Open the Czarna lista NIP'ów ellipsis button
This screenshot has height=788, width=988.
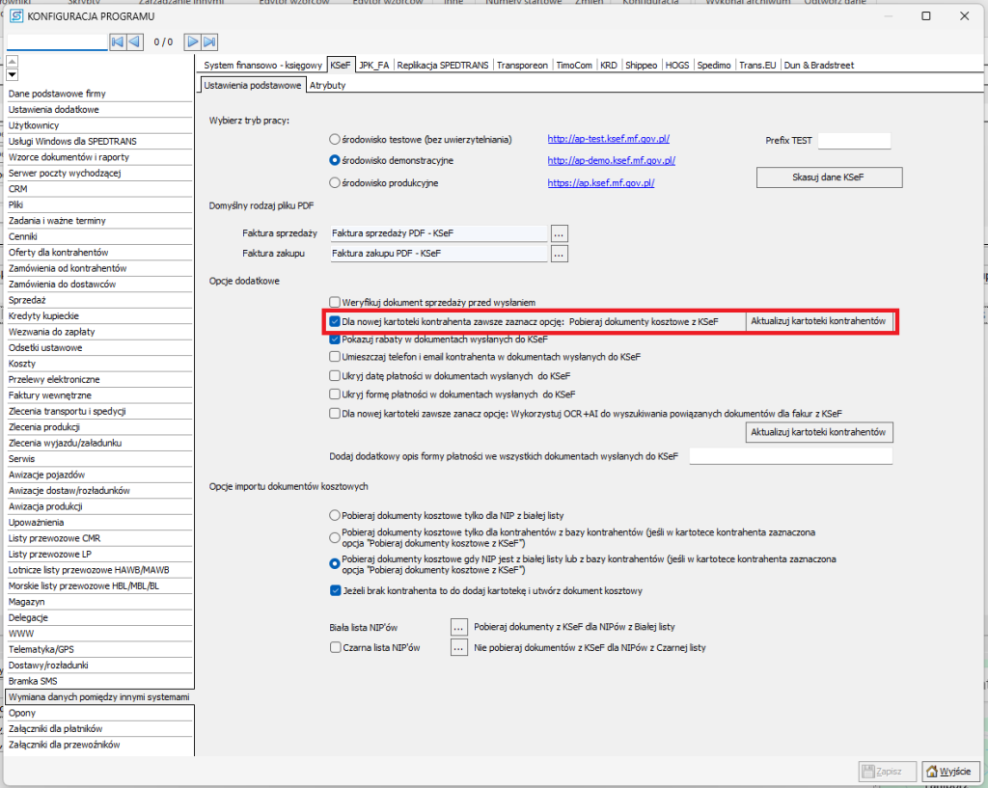(459, 648)
